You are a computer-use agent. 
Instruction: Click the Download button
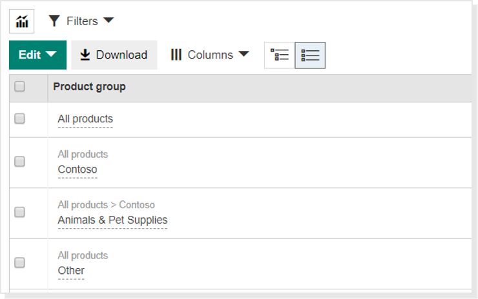pyautogui.click(x=114, y=55)
